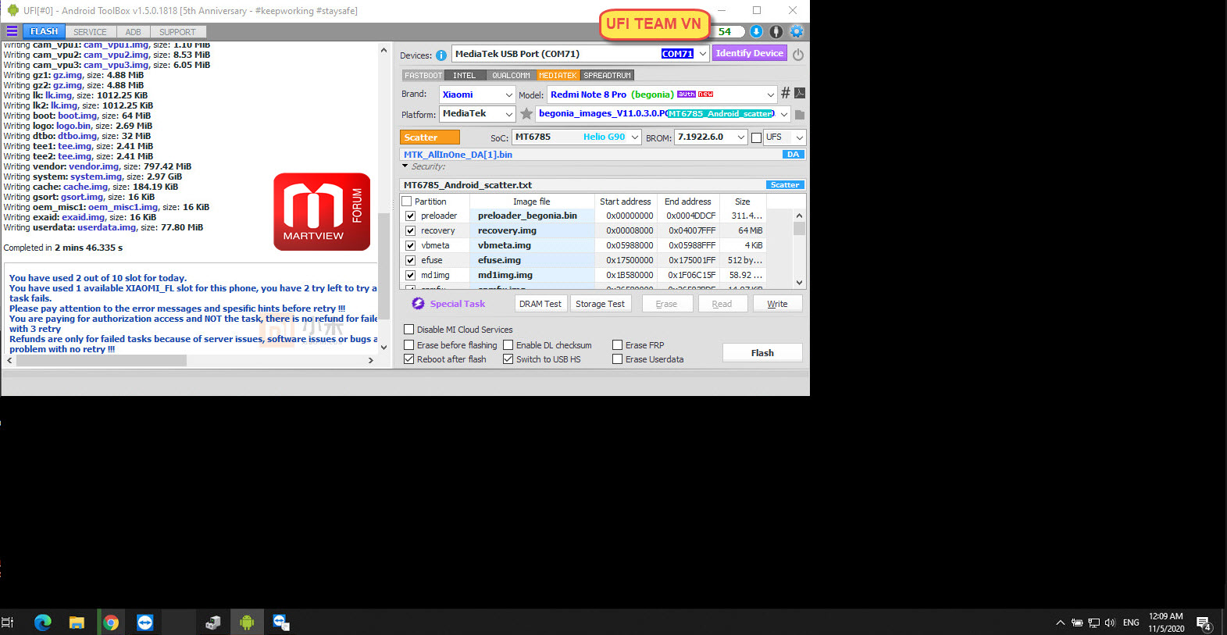The image size is (1227, 635).
Task: Click the Storage Test button
Action: tap(600, 304)
